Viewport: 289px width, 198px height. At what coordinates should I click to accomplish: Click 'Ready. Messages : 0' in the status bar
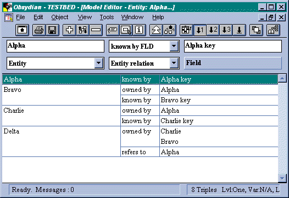[x=43, y=190]
